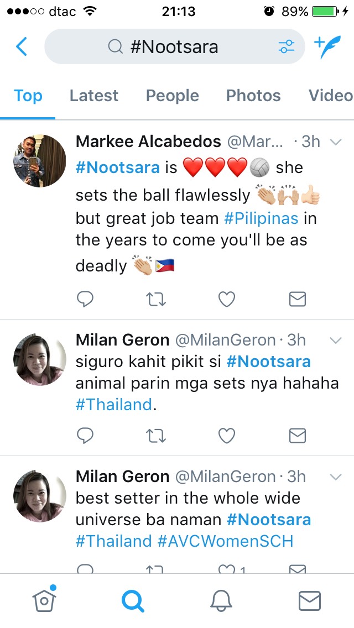
Task: Expand options on Markee Alcabedos's tweet
Action: [x=336, y=142]
